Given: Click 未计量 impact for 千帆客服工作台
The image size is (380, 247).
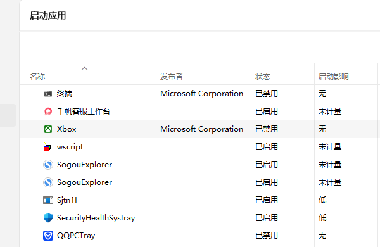Looking at the screenshot, I should coord(330,111).
